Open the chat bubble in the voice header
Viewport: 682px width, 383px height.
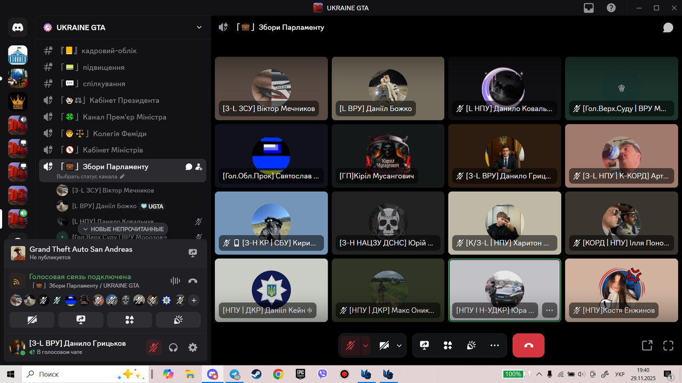[x=668, y=28]
